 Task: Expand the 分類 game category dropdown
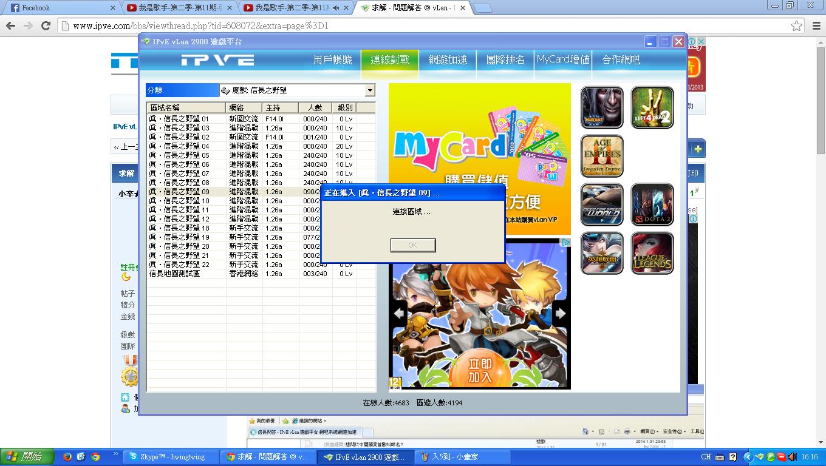[x=369, y=90]
